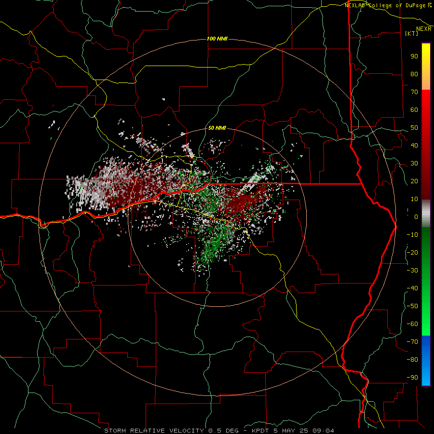The height and width of the screenshot is (434, 434).
Task: Click the -10 value on the color scale
Action: (x=412, y=235)
